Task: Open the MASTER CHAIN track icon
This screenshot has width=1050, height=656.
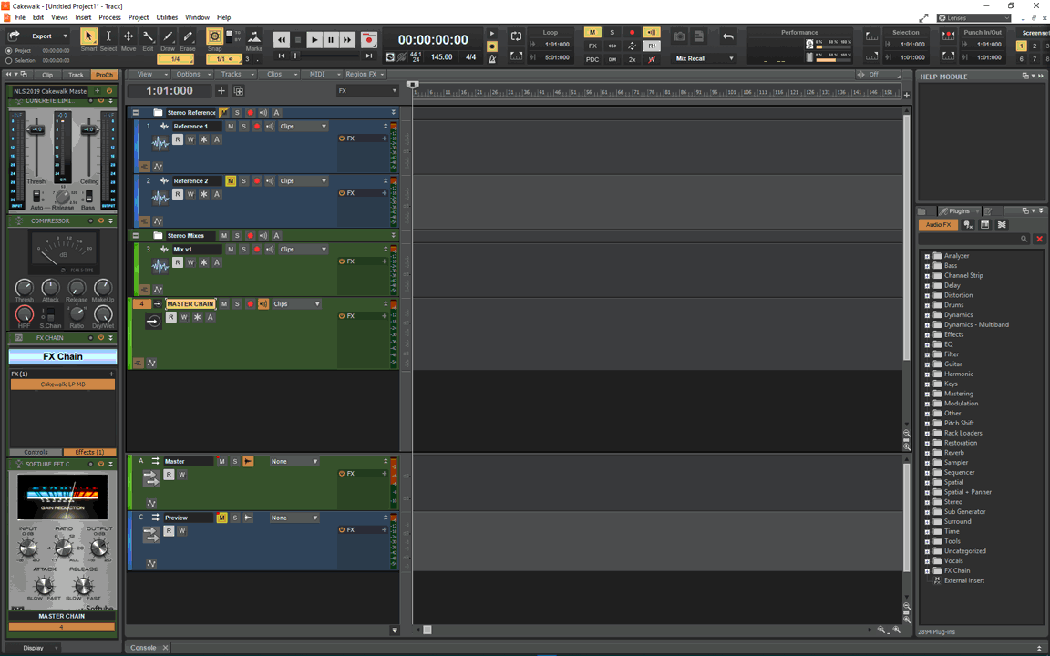Action: point(153,322)
